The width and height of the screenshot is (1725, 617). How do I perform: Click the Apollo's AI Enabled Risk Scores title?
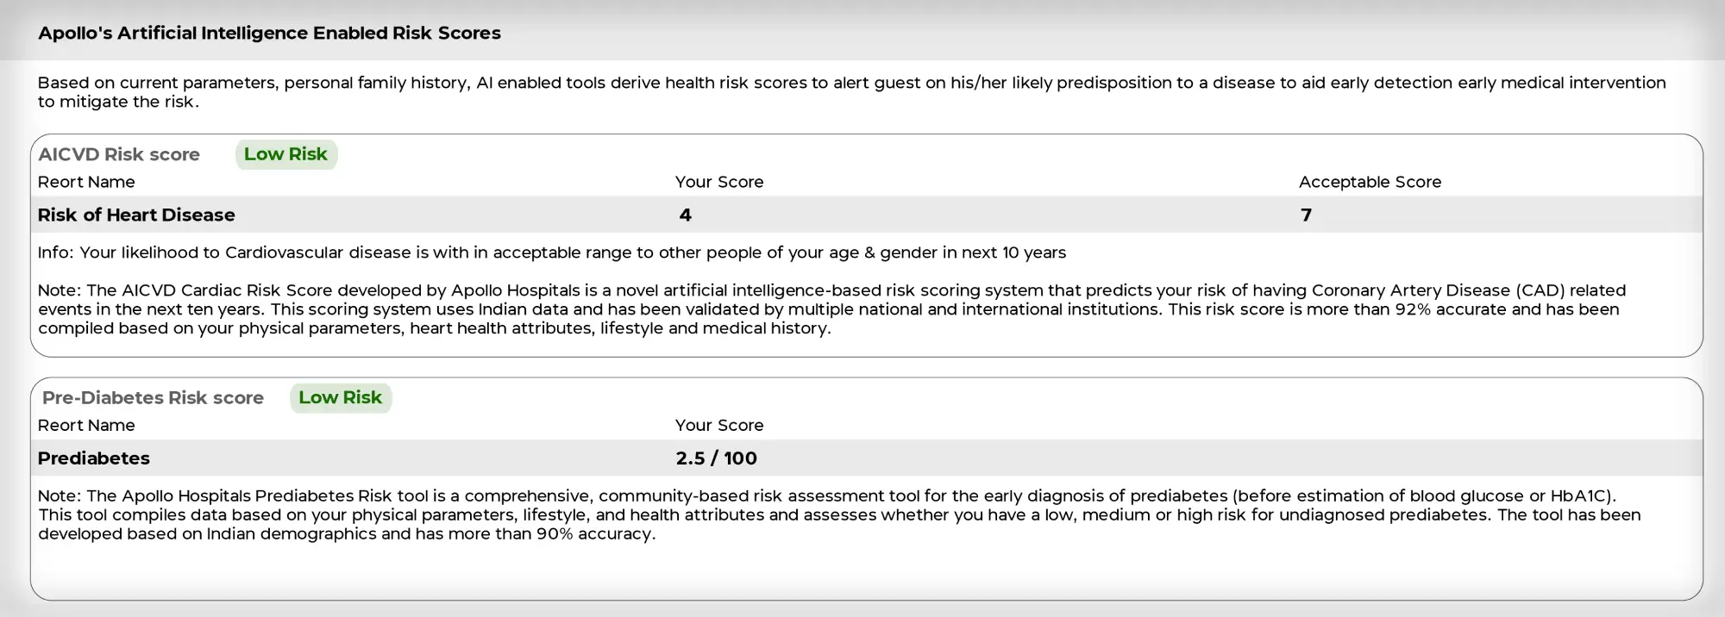point(269,33)
